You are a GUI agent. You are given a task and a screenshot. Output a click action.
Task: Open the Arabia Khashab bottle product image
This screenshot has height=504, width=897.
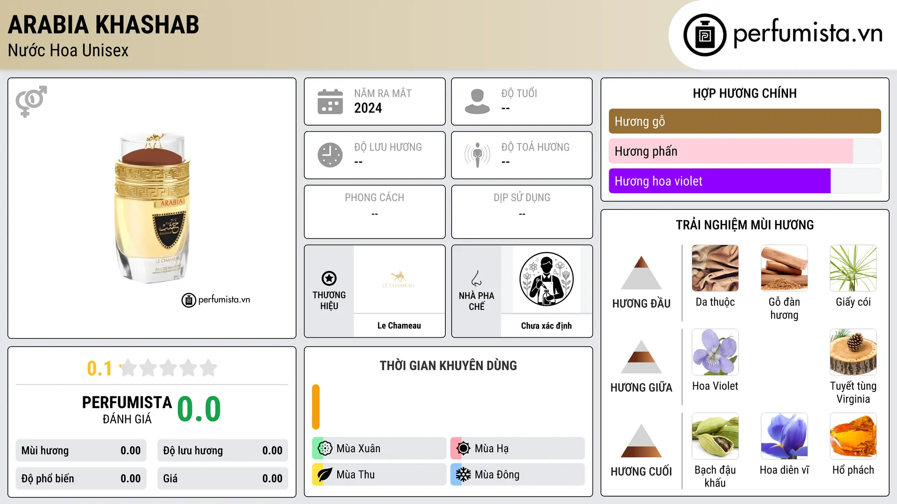152,208
